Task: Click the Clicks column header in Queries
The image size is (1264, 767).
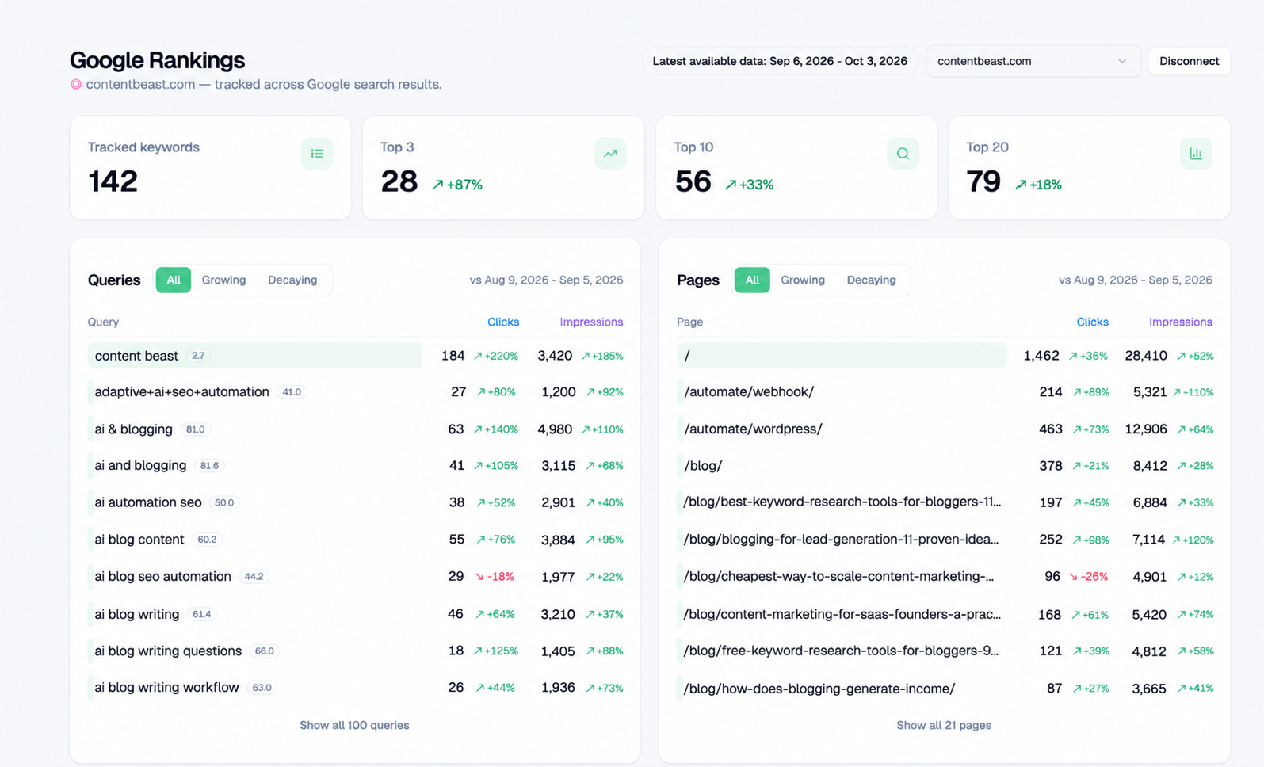Action: click(503, 322)
